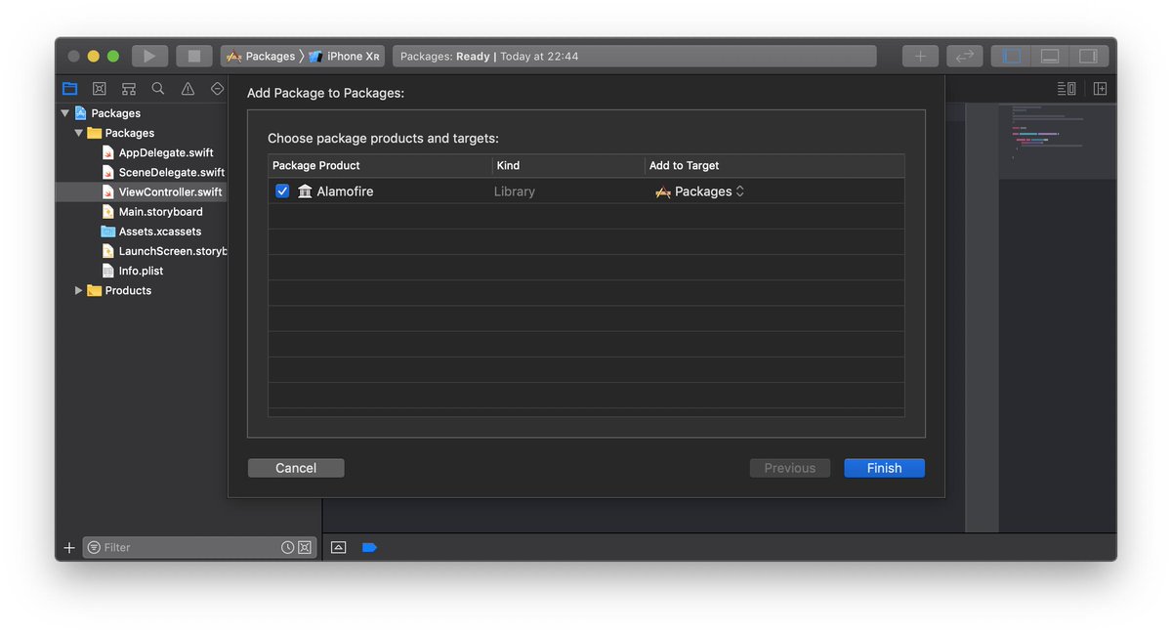Click the Kind column header
The image size is (1172, 634).
point(568,165)
